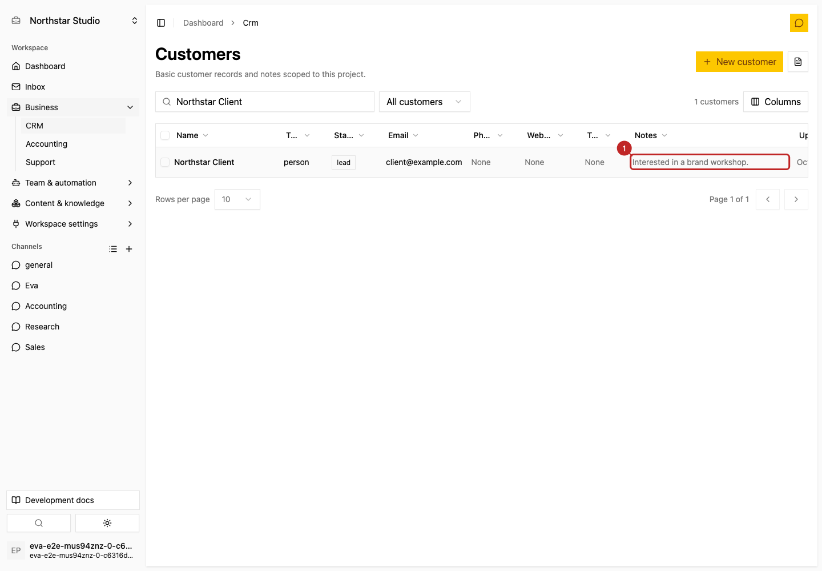The image size is (822, 571).
Task: Click the Sales channel bubble icon
Action: [16, 347]
